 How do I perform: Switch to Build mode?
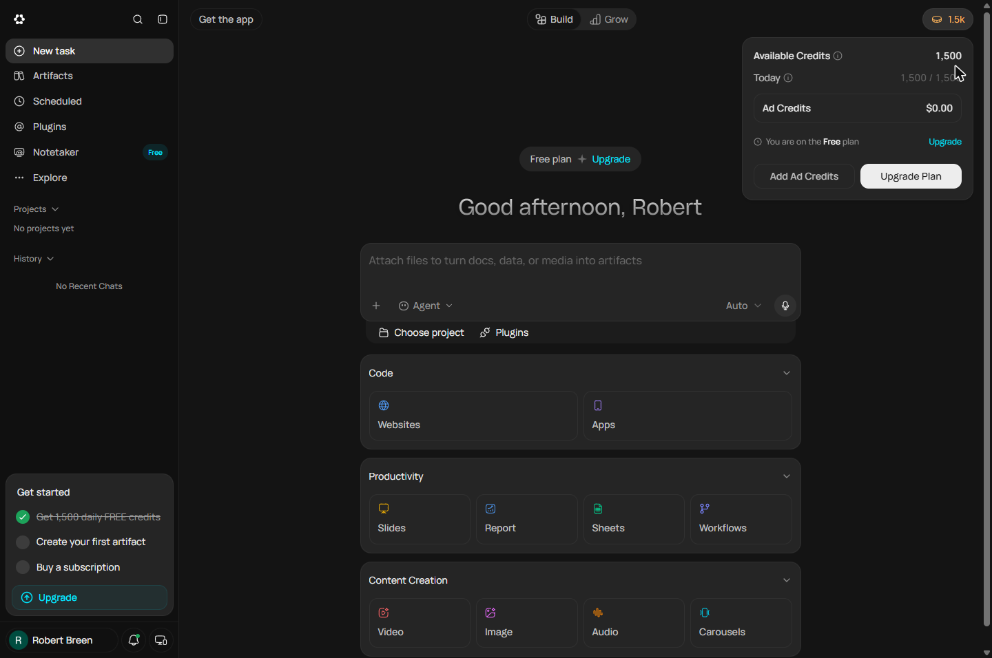point(555,19)
